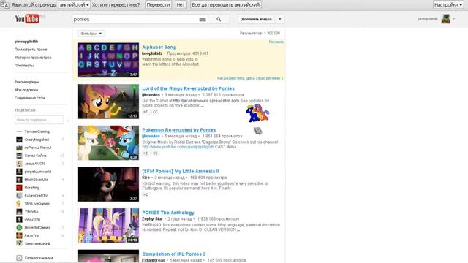Click HD badge under Lord of the Rings video

(146, 112)
